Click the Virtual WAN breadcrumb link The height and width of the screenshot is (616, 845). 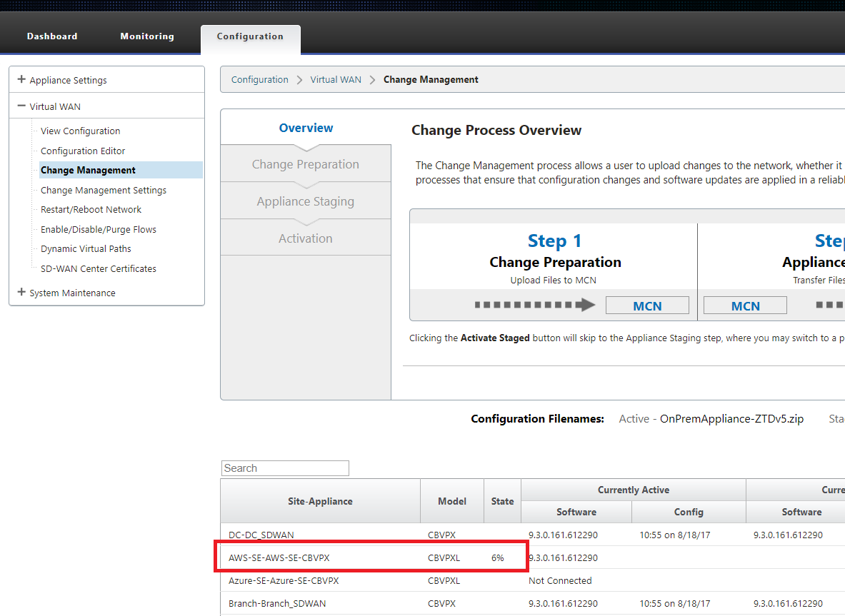[x=336, y=80]
